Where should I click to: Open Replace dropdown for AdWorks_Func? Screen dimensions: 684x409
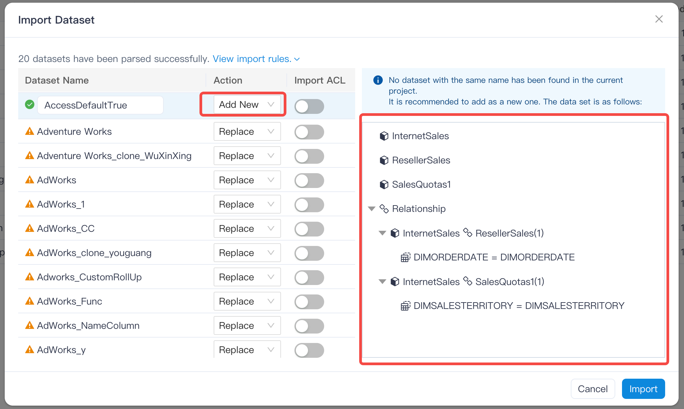click(247, 301)
